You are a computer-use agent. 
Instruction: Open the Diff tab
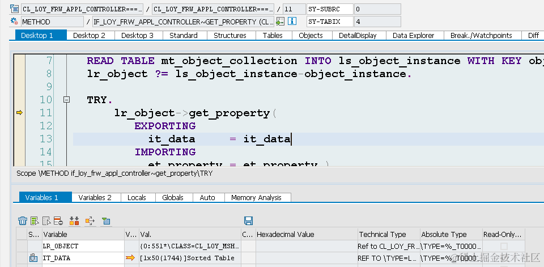(x=533, y=35)
